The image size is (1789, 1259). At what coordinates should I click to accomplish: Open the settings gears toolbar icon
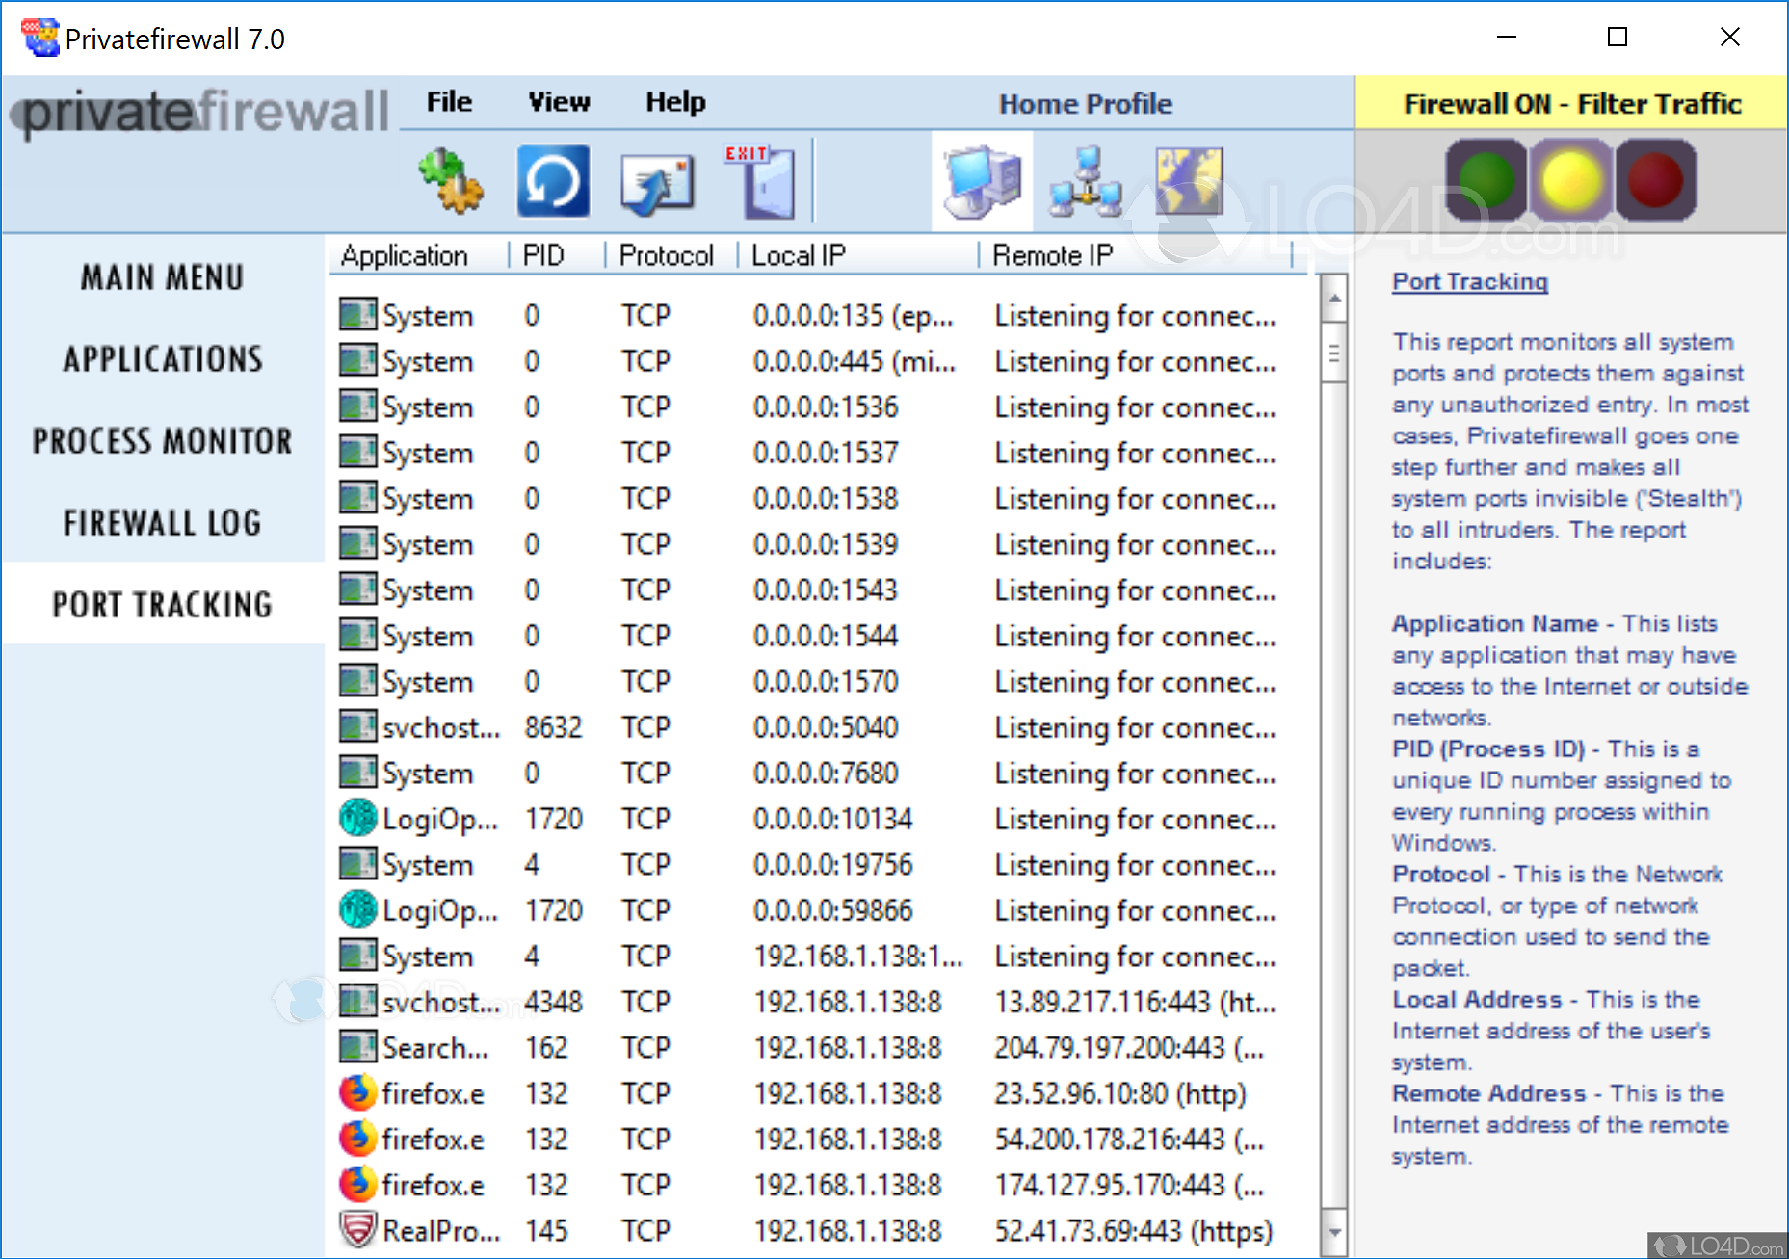451,180
